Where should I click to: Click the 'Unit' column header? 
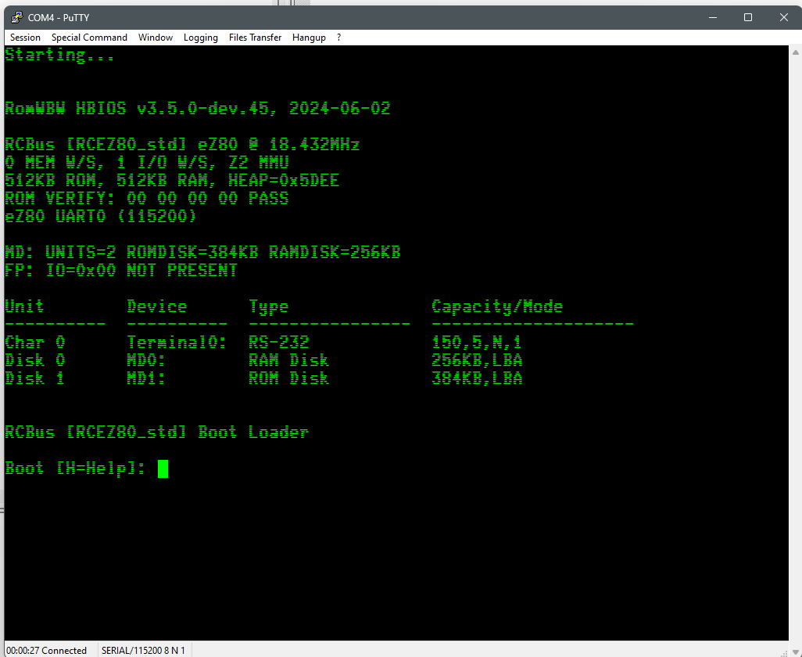point(24,307)
